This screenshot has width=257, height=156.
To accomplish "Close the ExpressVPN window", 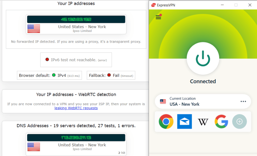I will tap(250, 5).
